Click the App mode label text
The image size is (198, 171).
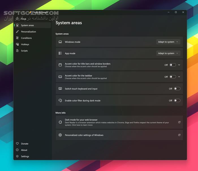(70, 53)
